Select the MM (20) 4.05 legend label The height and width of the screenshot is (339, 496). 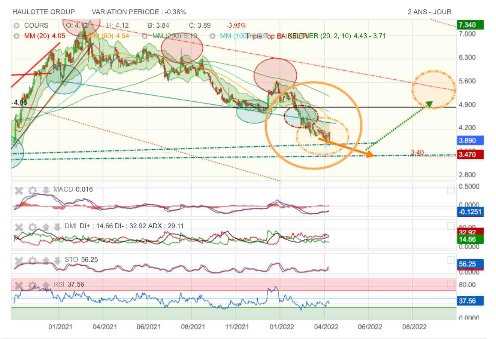point(45,36)
